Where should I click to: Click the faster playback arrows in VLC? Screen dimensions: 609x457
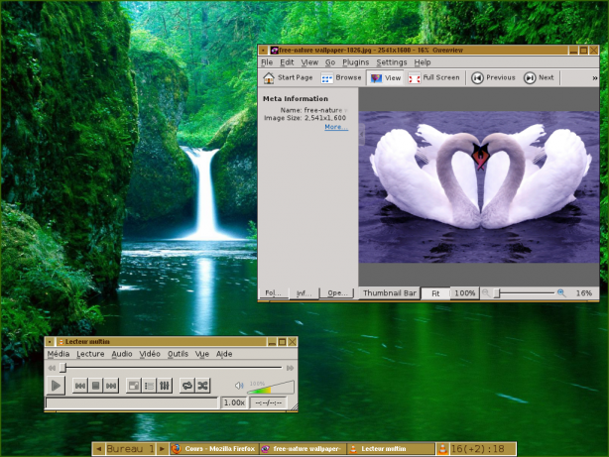click(x=290, y=368)
